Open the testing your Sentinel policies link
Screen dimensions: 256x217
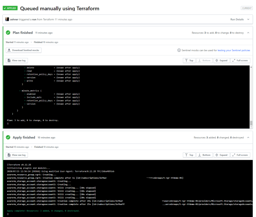tap(228, 50)
